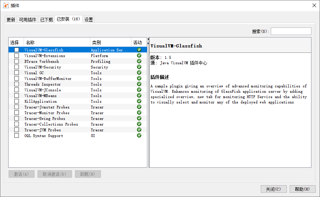Click the green active icon for VisualVM-Extensions
The image size is (320, 197).
pyautogui.click(x=139, y=56)
